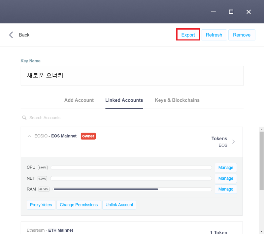
Task: Maximize the window
Action: point(231,12)
